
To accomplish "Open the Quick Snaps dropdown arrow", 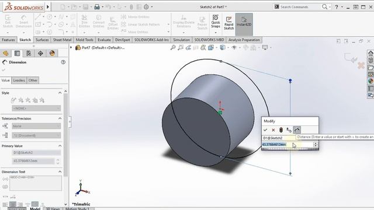I will (216, 33).
